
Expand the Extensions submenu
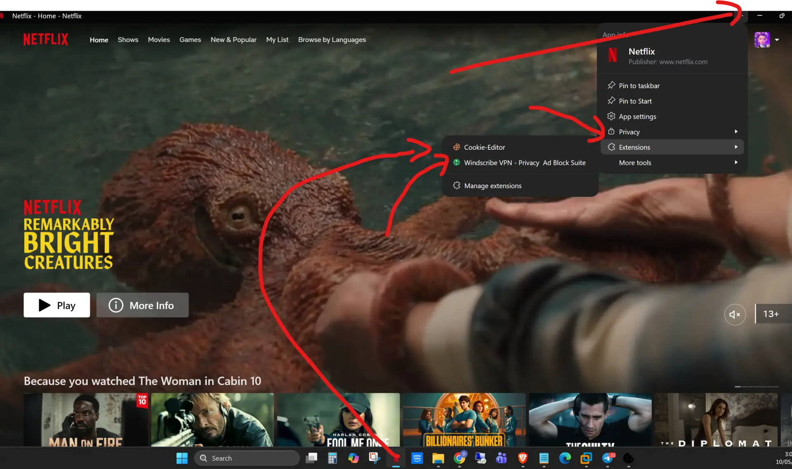(x=672, y=147)
